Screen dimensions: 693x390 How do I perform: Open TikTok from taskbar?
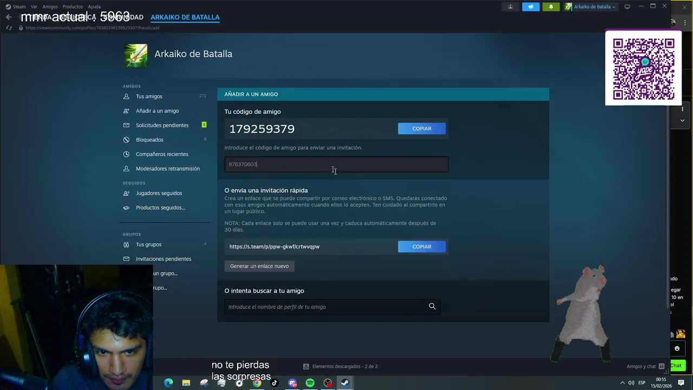point(274,383)
